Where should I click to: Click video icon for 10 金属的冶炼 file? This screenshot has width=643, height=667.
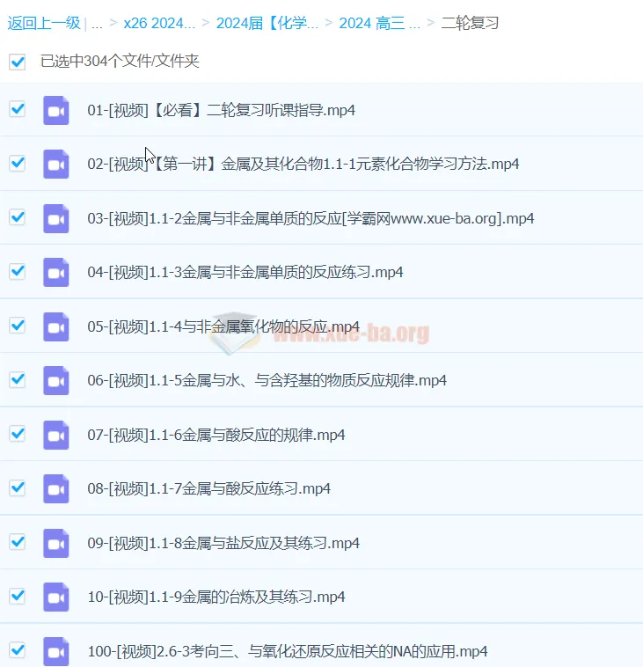click(56, 597)
